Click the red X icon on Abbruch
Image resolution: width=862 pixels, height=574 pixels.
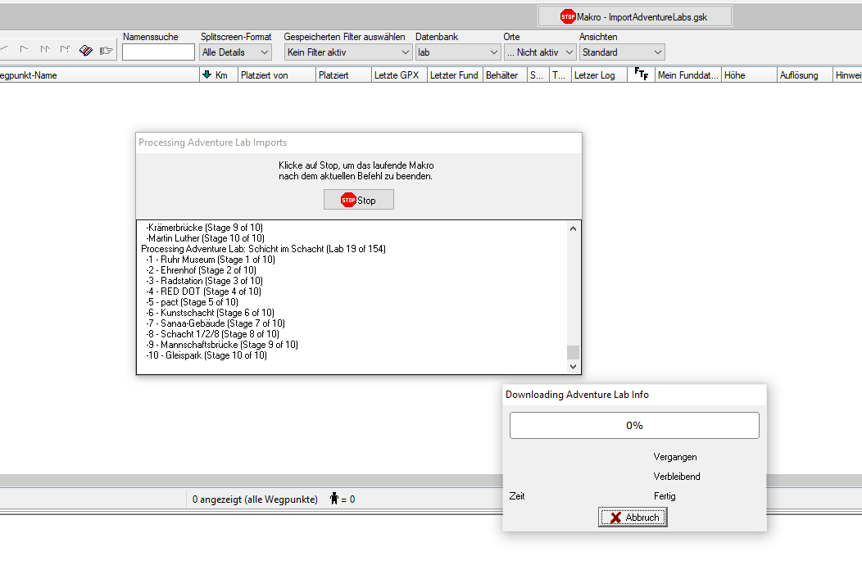click(615, 518)
